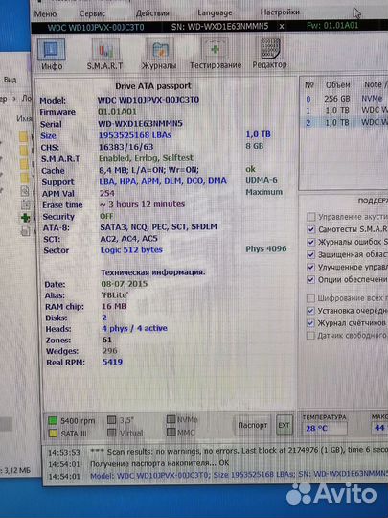388x518 pixels.
Task: Click the green plus icon in Explorer window
Action: pyautogui.click(x=26, y=218)
